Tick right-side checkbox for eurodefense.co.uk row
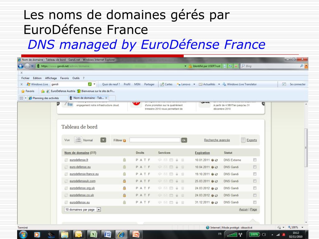The image size is (319, 239). [x=255, y=195]
